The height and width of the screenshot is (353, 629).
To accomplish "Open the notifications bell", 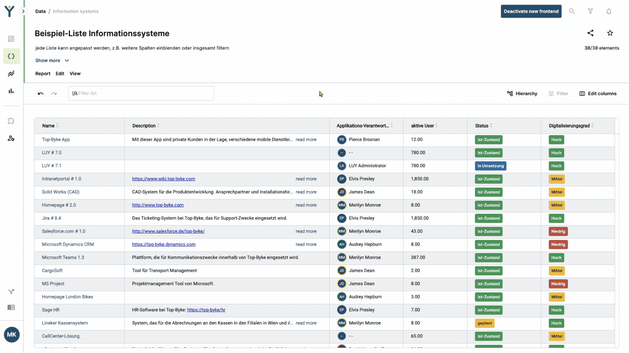I will pyautogui.click(x=608, y=11).
